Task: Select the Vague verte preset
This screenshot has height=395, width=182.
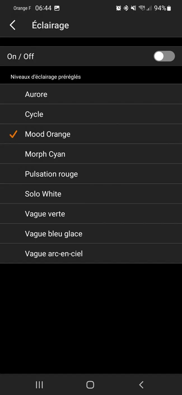Action: pyautogui.click(x=91, y=214)
